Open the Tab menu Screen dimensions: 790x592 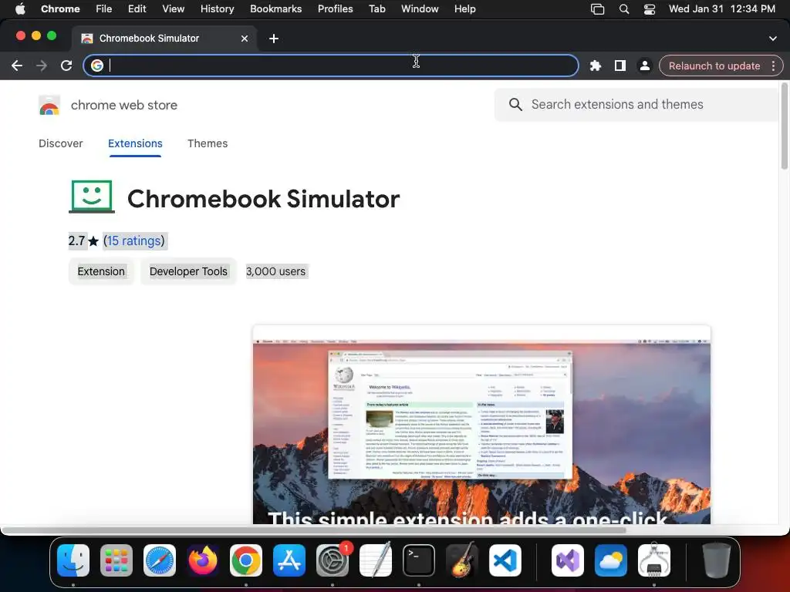(x=376, y=9)
